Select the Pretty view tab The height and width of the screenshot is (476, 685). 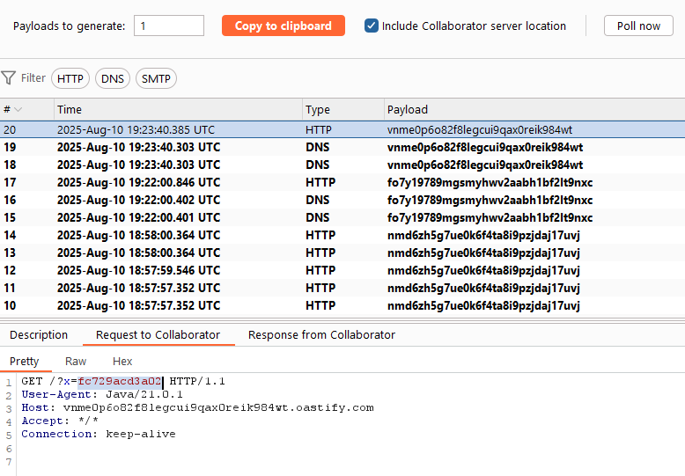tap(25, 362)
